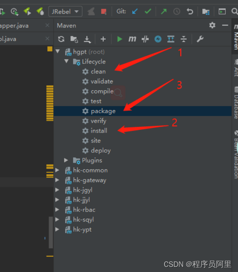238x272 pixels.
Task: Open Maven panel gear options
Action: pyautogui.click(x=212, y=26)
